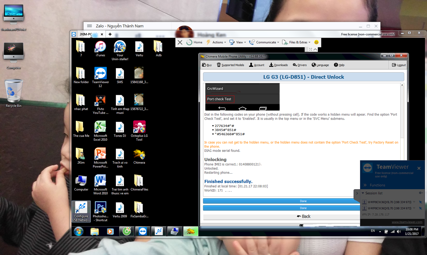Select the Vertu MP3 file
Image resolution: width=427 pixels, height=255 pixels.
(x=139, y=49)
